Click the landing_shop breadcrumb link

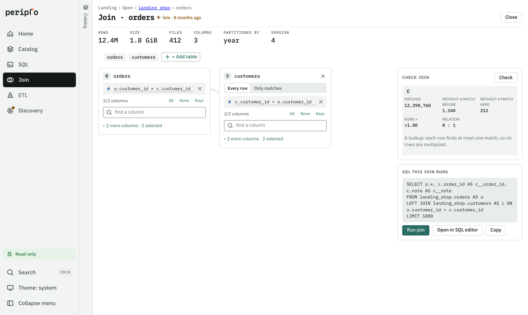154,8
